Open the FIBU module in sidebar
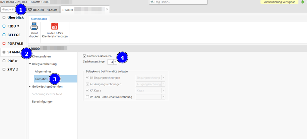Image resolution: width=307 pixels, height=139 pixels. coord(13,26)
